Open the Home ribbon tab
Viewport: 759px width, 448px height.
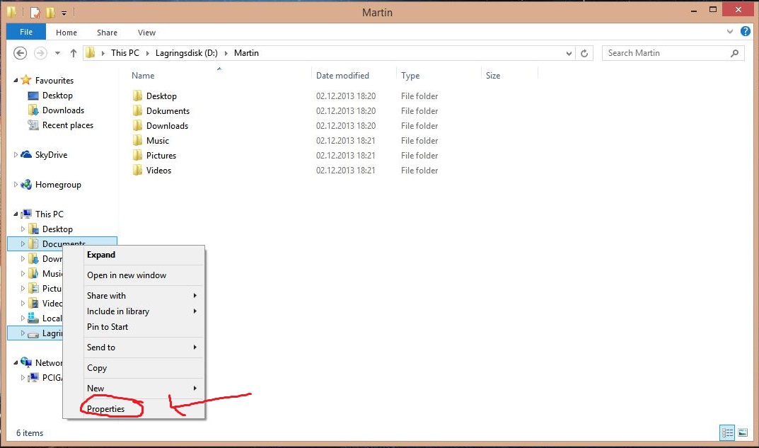click(x=66, y=33)
